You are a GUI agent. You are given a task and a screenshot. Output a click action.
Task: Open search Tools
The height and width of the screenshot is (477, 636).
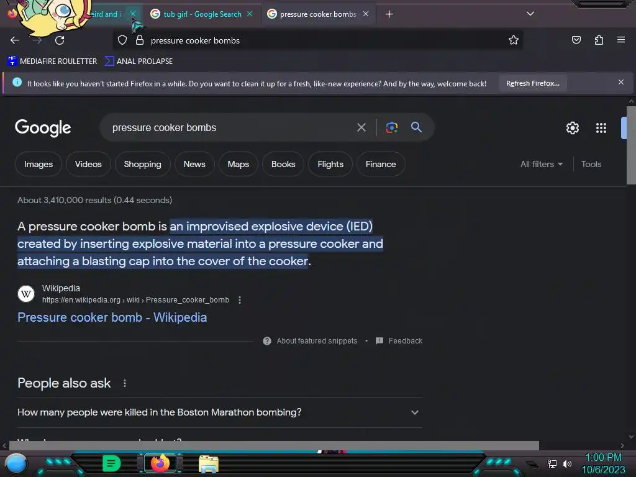point(591,164)
